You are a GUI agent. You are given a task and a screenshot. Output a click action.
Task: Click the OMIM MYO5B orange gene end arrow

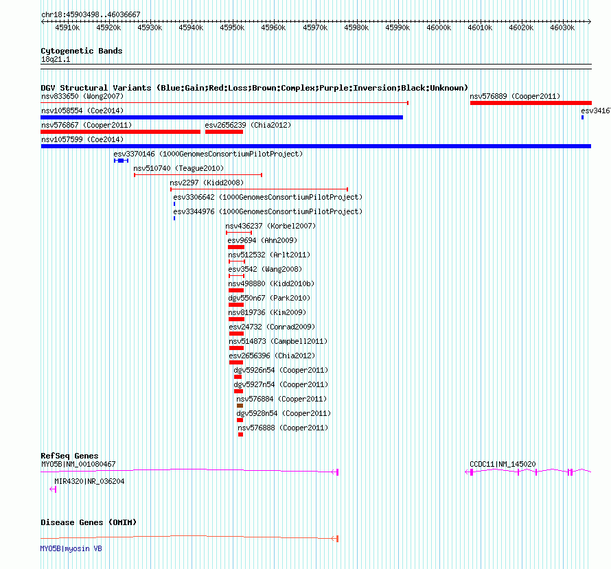point(335,539)
